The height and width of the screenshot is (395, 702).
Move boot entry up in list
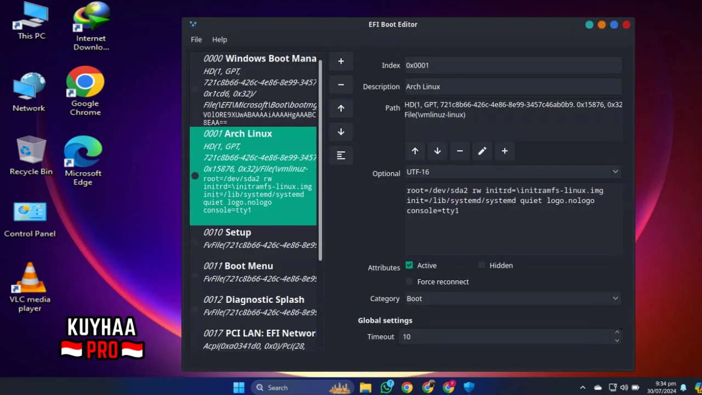tap(341, 109)
